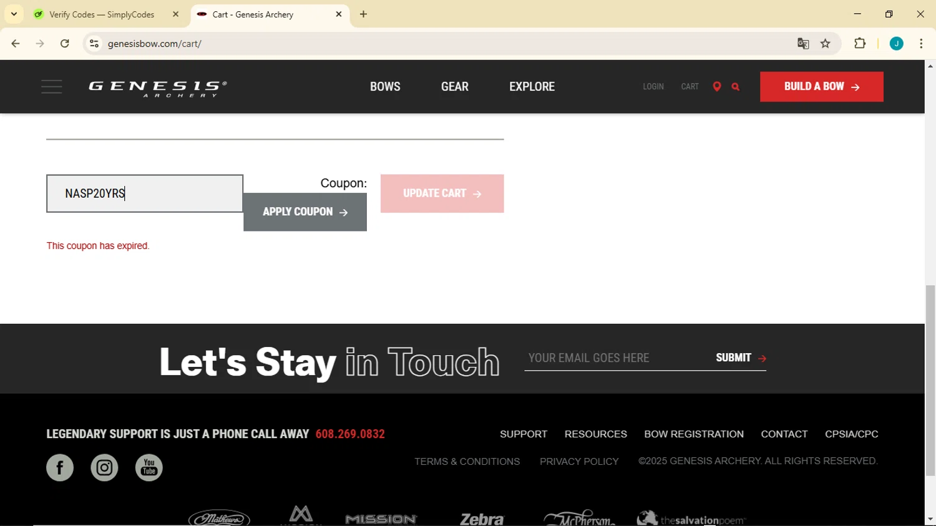This screenshot has height=526, width=936.
Task: Click the 'This coupon has expired' message
Action: click(98, 246)
